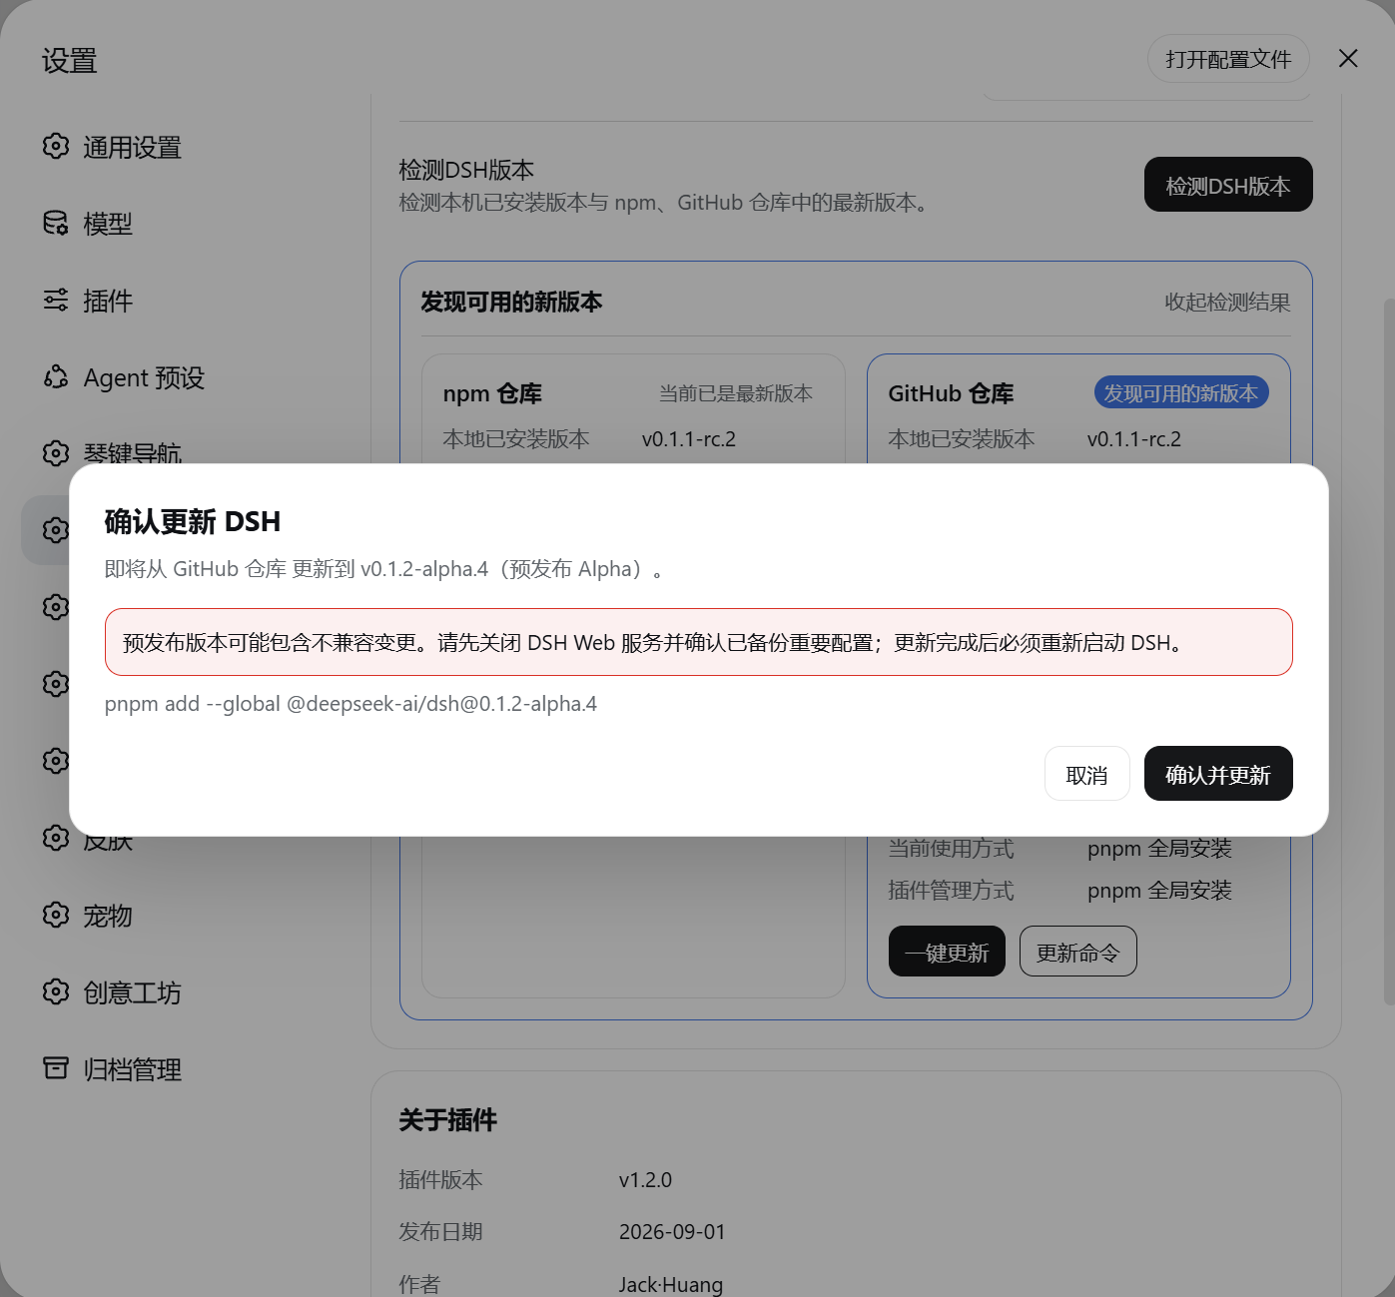Click npm 仓库 card heading
Image resolution: width=1395 pixels, height=1297 pixels.
(x=492, y=393)
